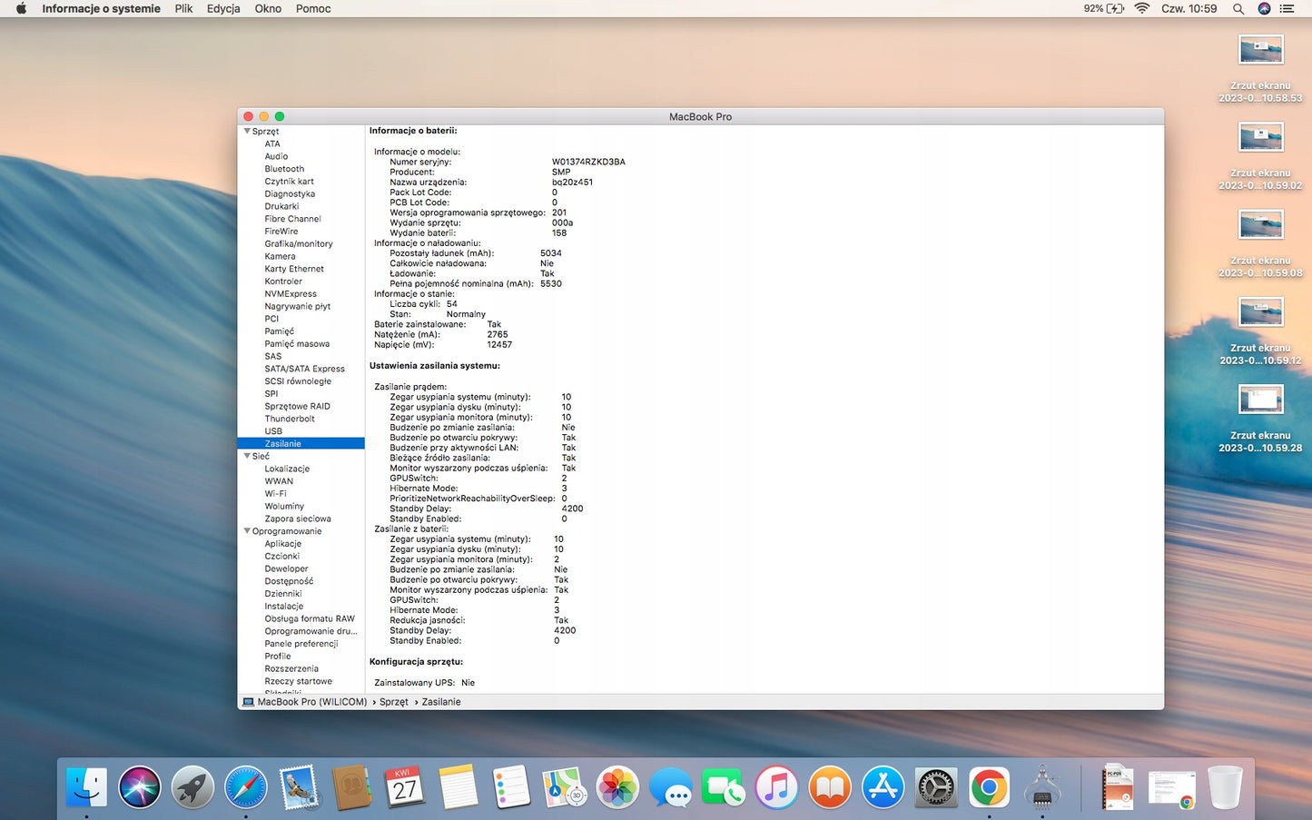Open Messages from the Dock
The width and height of the screenshot is (1312, 820).
[x=670, y=786]
